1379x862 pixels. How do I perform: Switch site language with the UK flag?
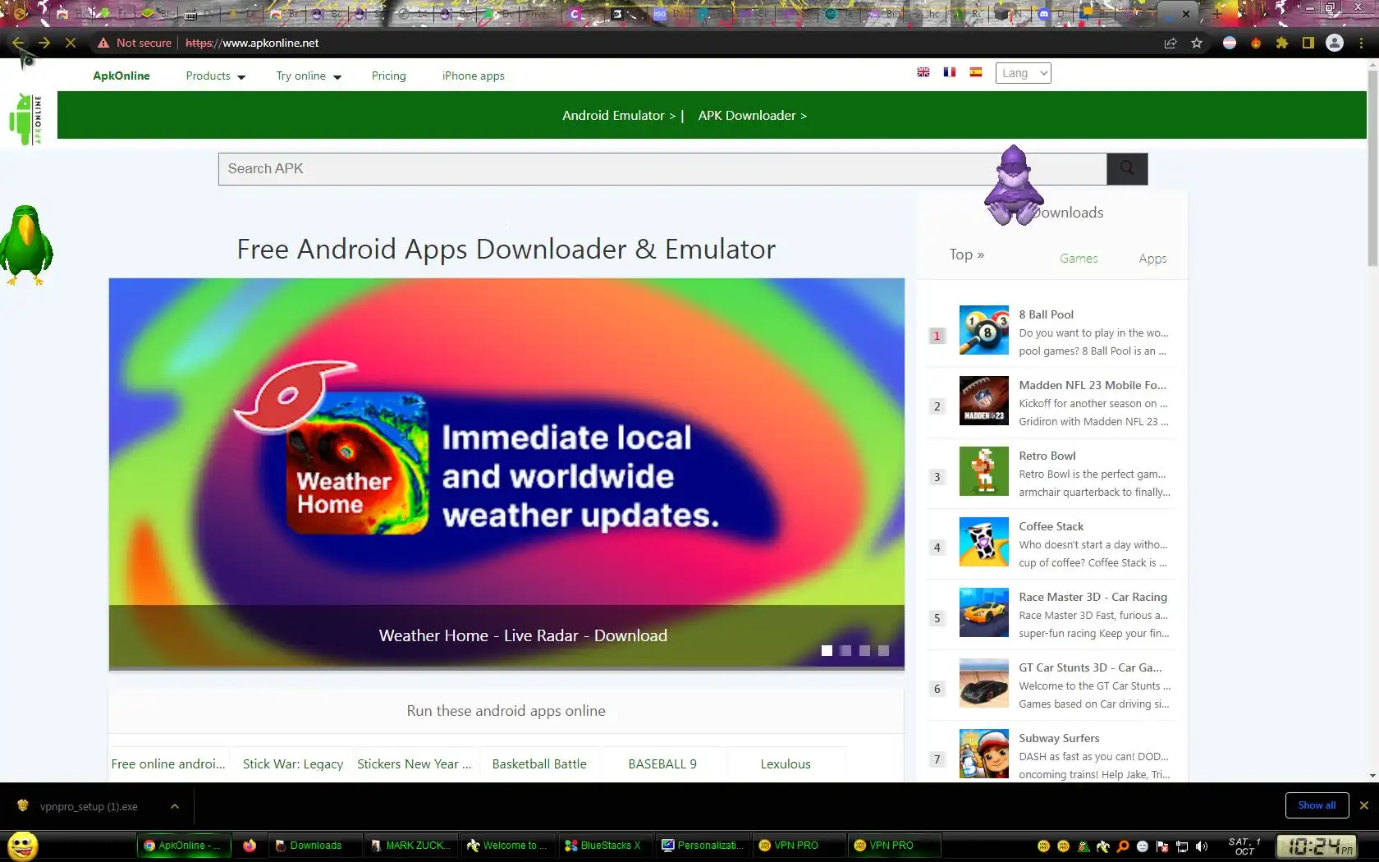[x=923, y=72]
